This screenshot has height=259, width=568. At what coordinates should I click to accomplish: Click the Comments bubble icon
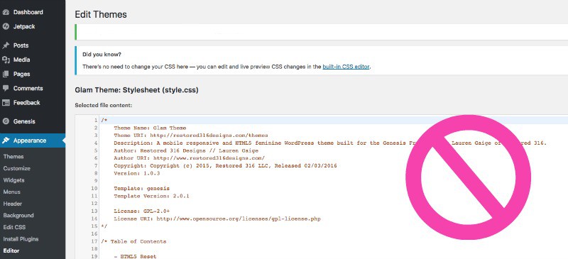tap(6, 89)
